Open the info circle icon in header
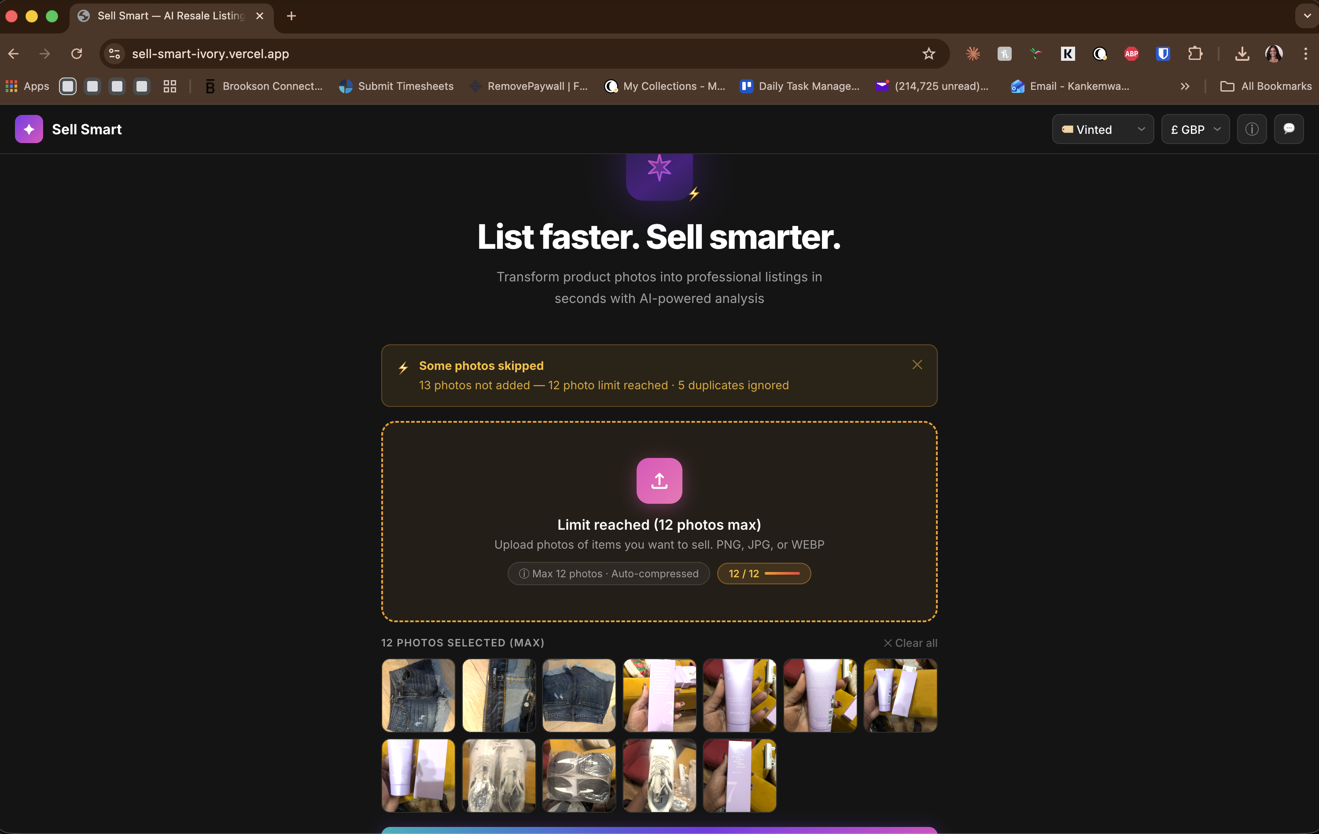The height and width of the screenshot is (834, 1319). tap(1252, 129)
